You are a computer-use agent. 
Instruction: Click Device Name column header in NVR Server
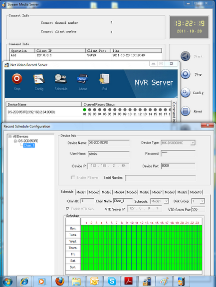pos(43,104)
